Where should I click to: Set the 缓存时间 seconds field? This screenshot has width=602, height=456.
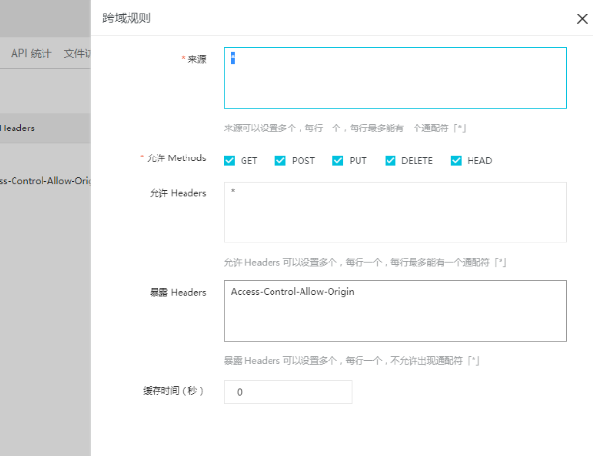pyautogui.click(x=288, y=392)
